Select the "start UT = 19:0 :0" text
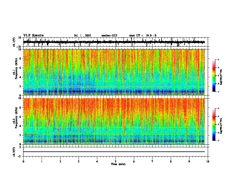The height and width of the screenshot is (181, 234). pyautogui.click(x=143, y=35)
